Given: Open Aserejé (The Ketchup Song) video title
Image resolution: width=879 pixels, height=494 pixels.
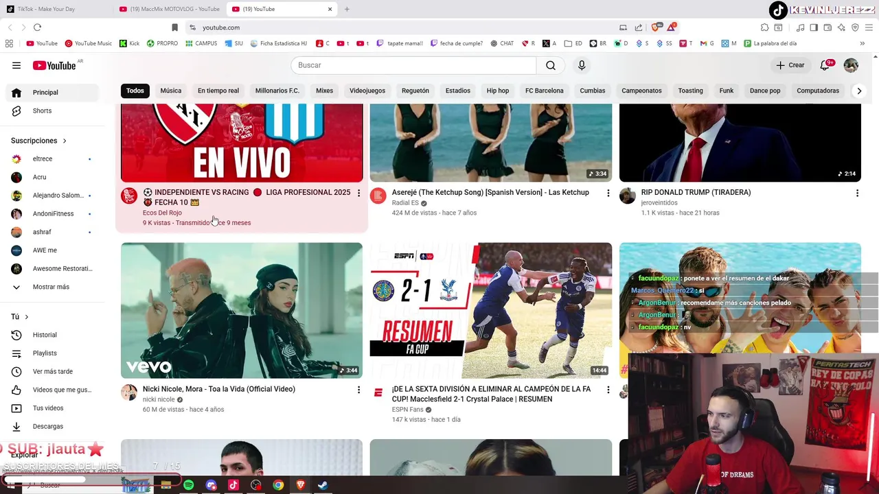Looking at the screenshot, I should click(x=490, y=193).
